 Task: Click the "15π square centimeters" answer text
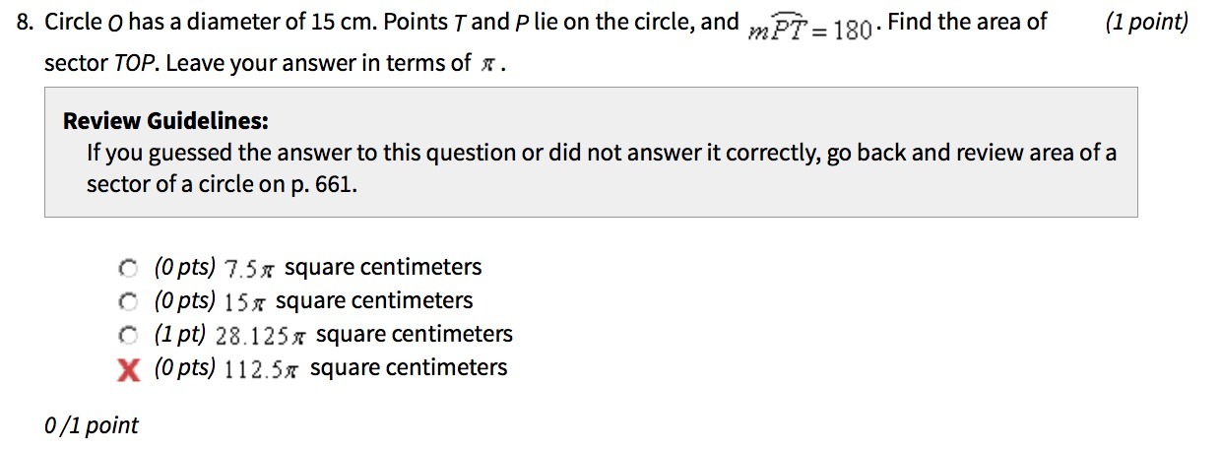pyautogui.click(x=349, y=301)
